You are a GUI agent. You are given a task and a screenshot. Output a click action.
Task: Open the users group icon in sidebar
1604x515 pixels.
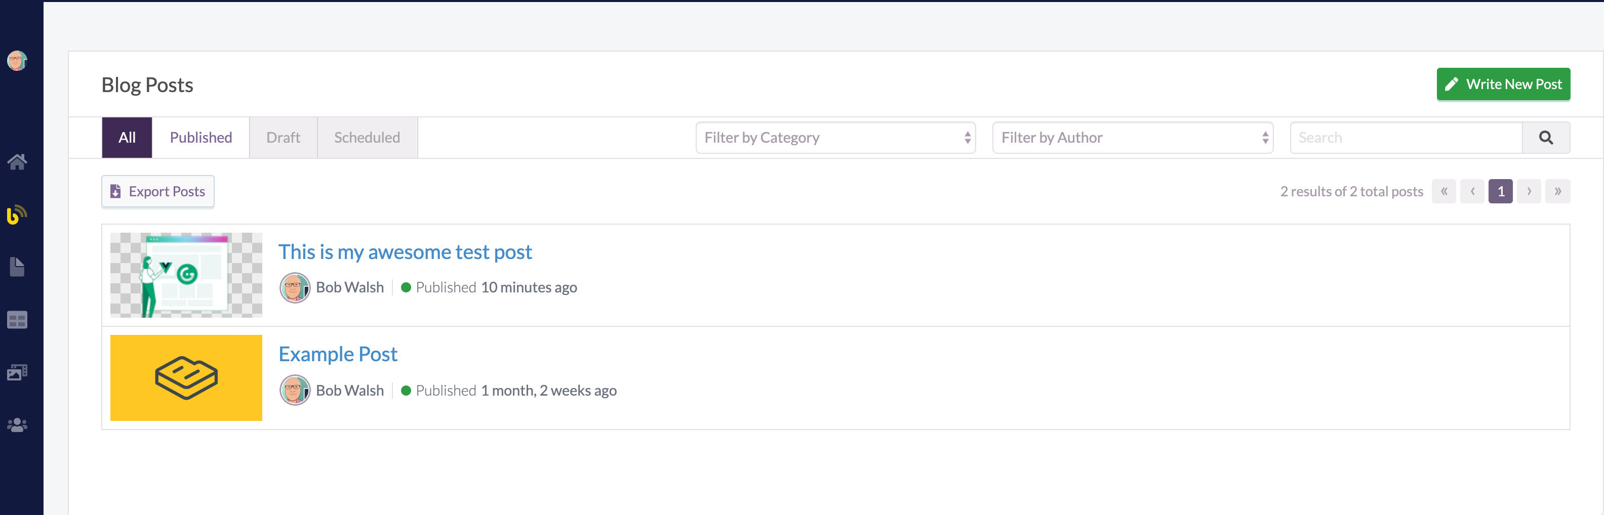click(x=17, y=425)
